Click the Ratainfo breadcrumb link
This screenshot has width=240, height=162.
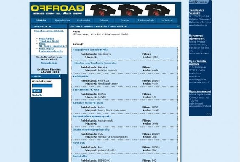coord(102,26)
